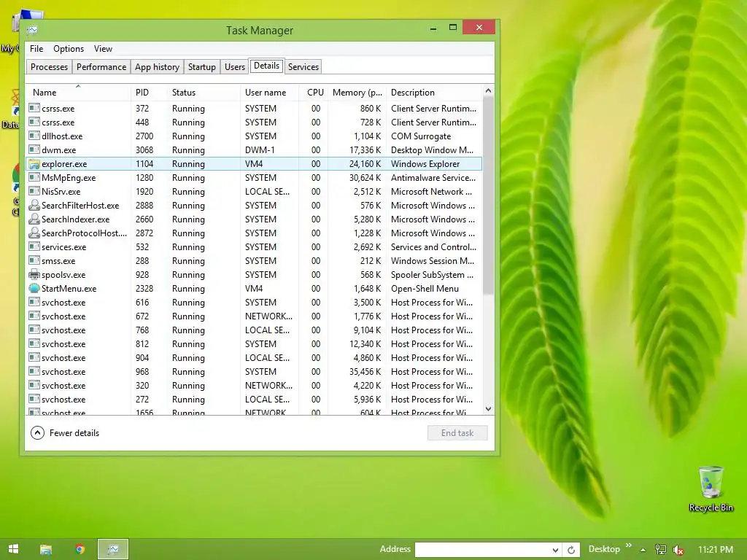The image size is (747, 560).
Task: Click the SearchProtocolHost process icon
Action: pyautogui.click(x=34, y=233)
